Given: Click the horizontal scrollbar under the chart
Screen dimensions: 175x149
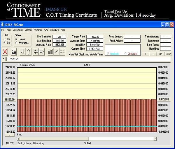Looking at the screenshot, I should [x=87, y=139].
